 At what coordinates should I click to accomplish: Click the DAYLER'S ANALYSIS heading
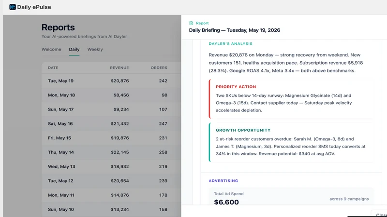[x=231, y=43]
